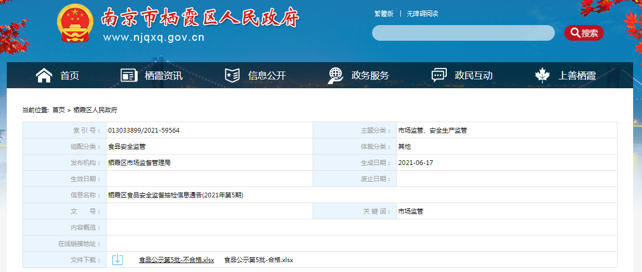Click the 索引号 label cell
642x272 pixels.
point(64,131)
